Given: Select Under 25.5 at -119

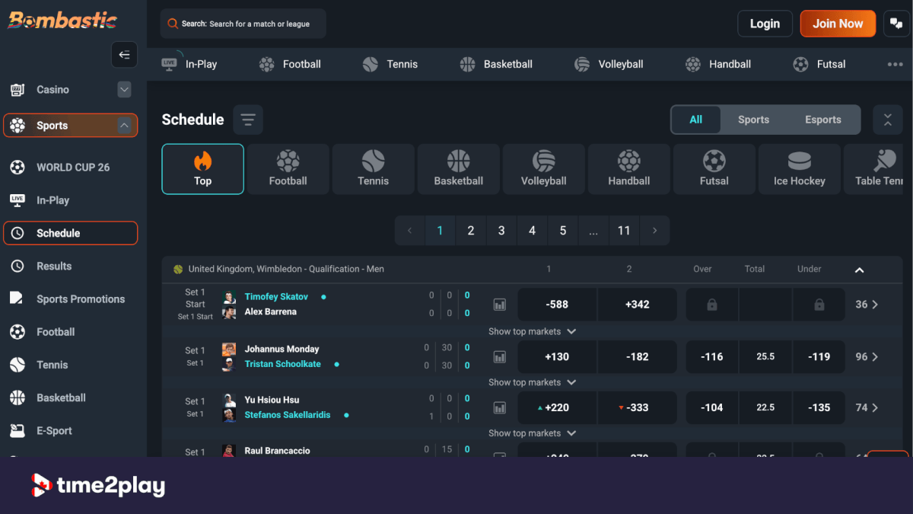Looking at the screenshot, I should point(819,356).
